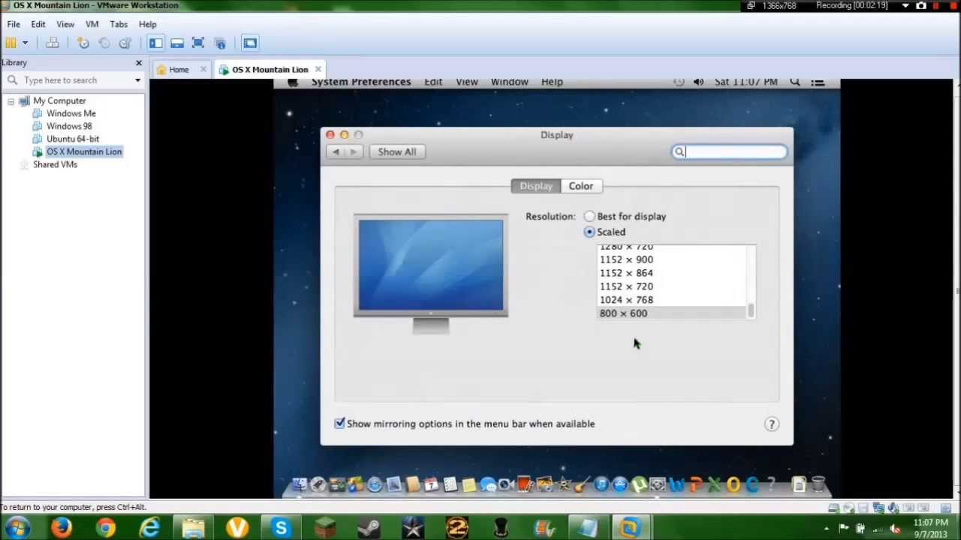
Task: Open Safari in the Mac dock
Action: 375,484
